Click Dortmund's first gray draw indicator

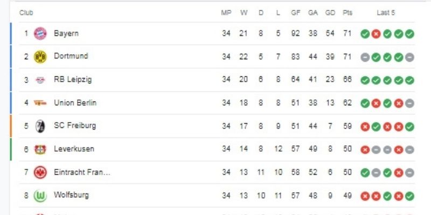pos(365,57)
